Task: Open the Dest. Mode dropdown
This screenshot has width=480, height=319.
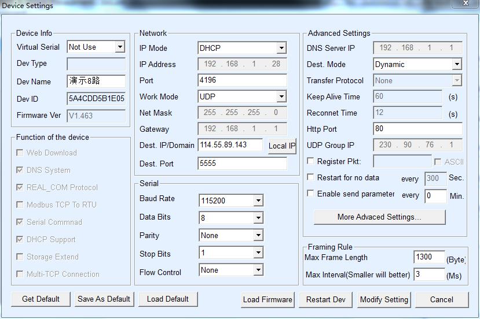Action: tap(456, 64)
